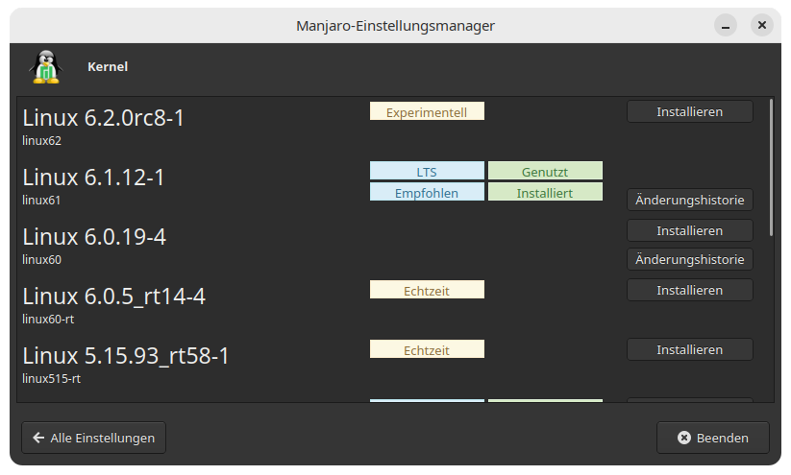The height and width of the screenshot is (475, 791).
Task: Install Linux 6.0.19-4 kernel
Action: pyautogui.click(x=690, y=230)
